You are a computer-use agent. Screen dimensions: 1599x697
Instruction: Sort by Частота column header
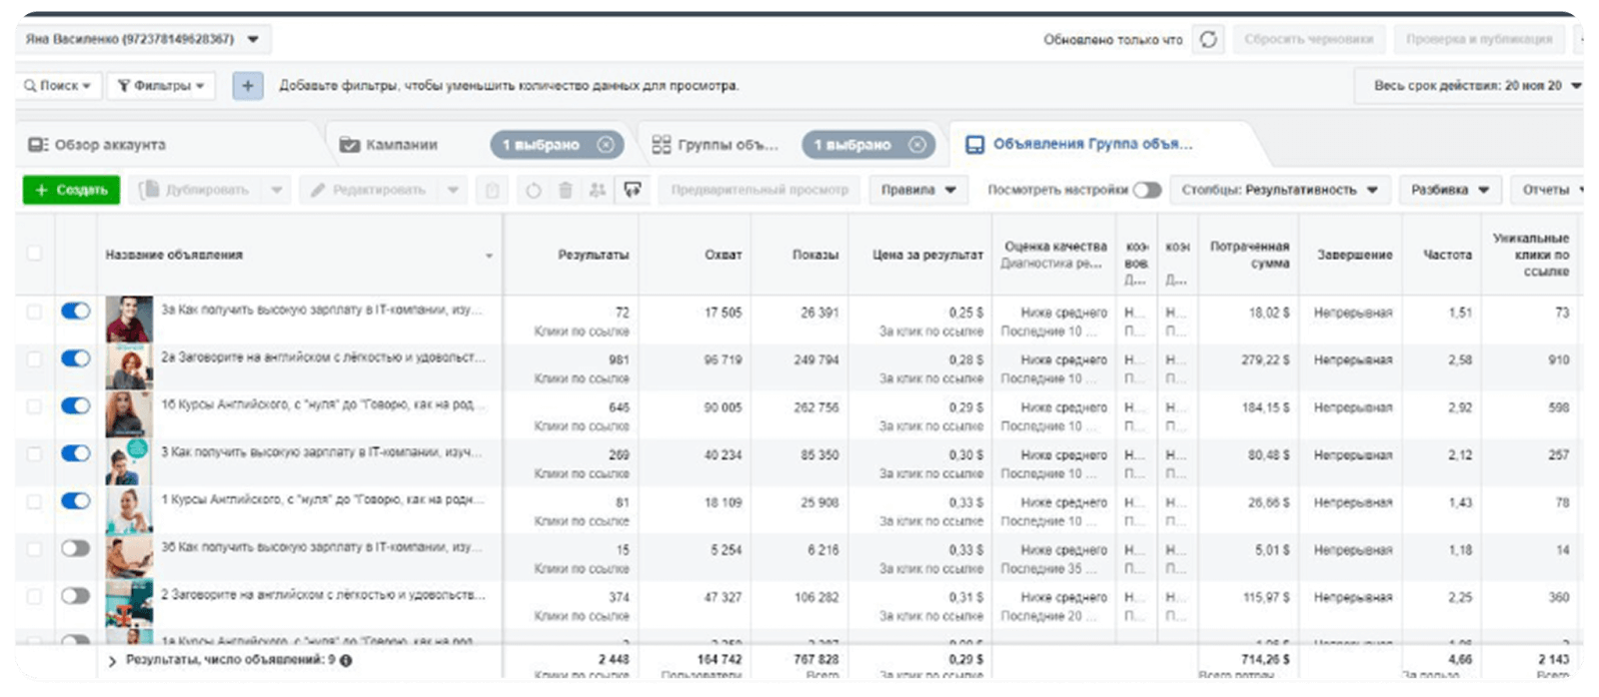pos(1447,255)
